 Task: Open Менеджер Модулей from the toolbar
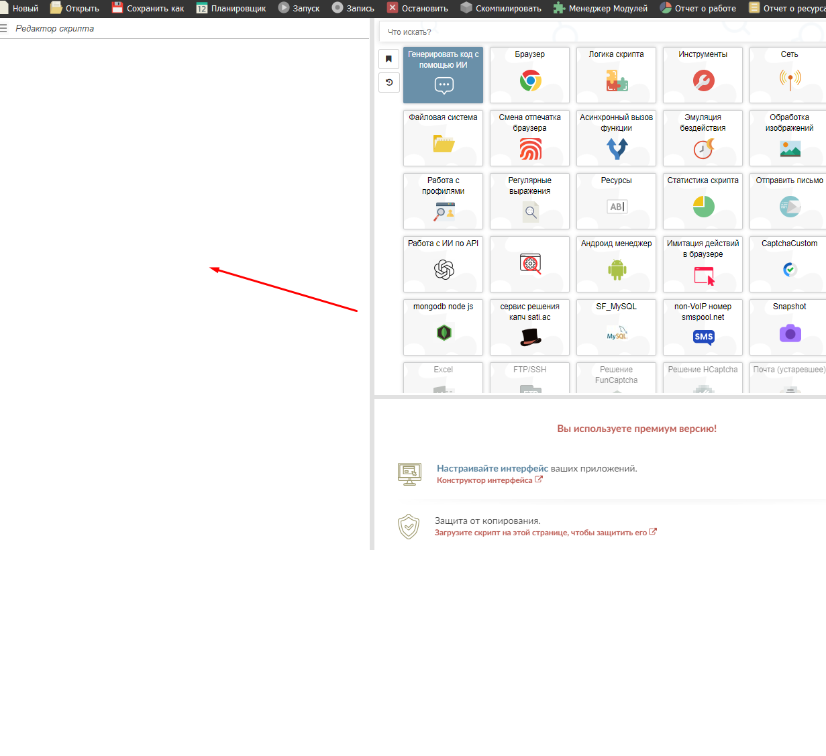tap(601, 8)
